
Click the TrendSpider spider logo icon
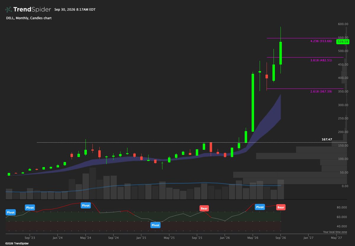pos(8,9)
